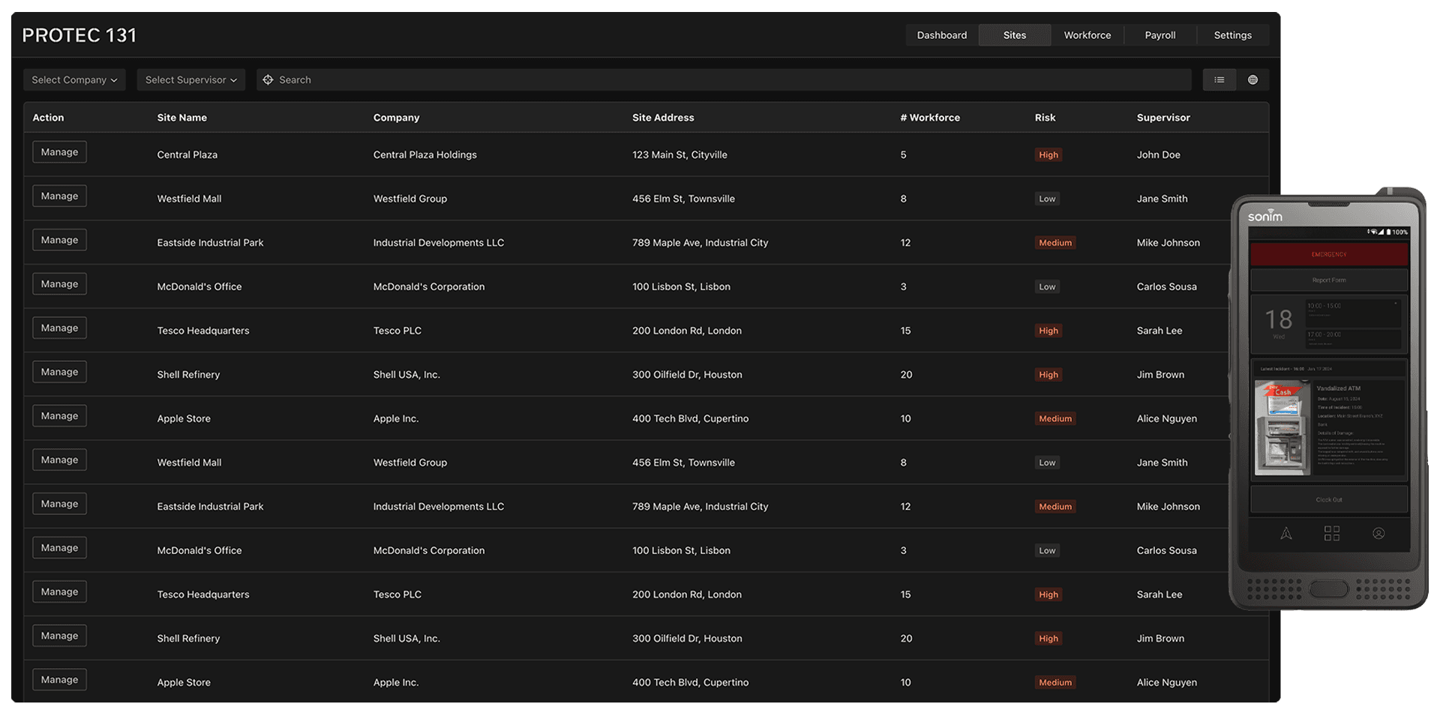Click the Site Name column header

click(182, 118)
